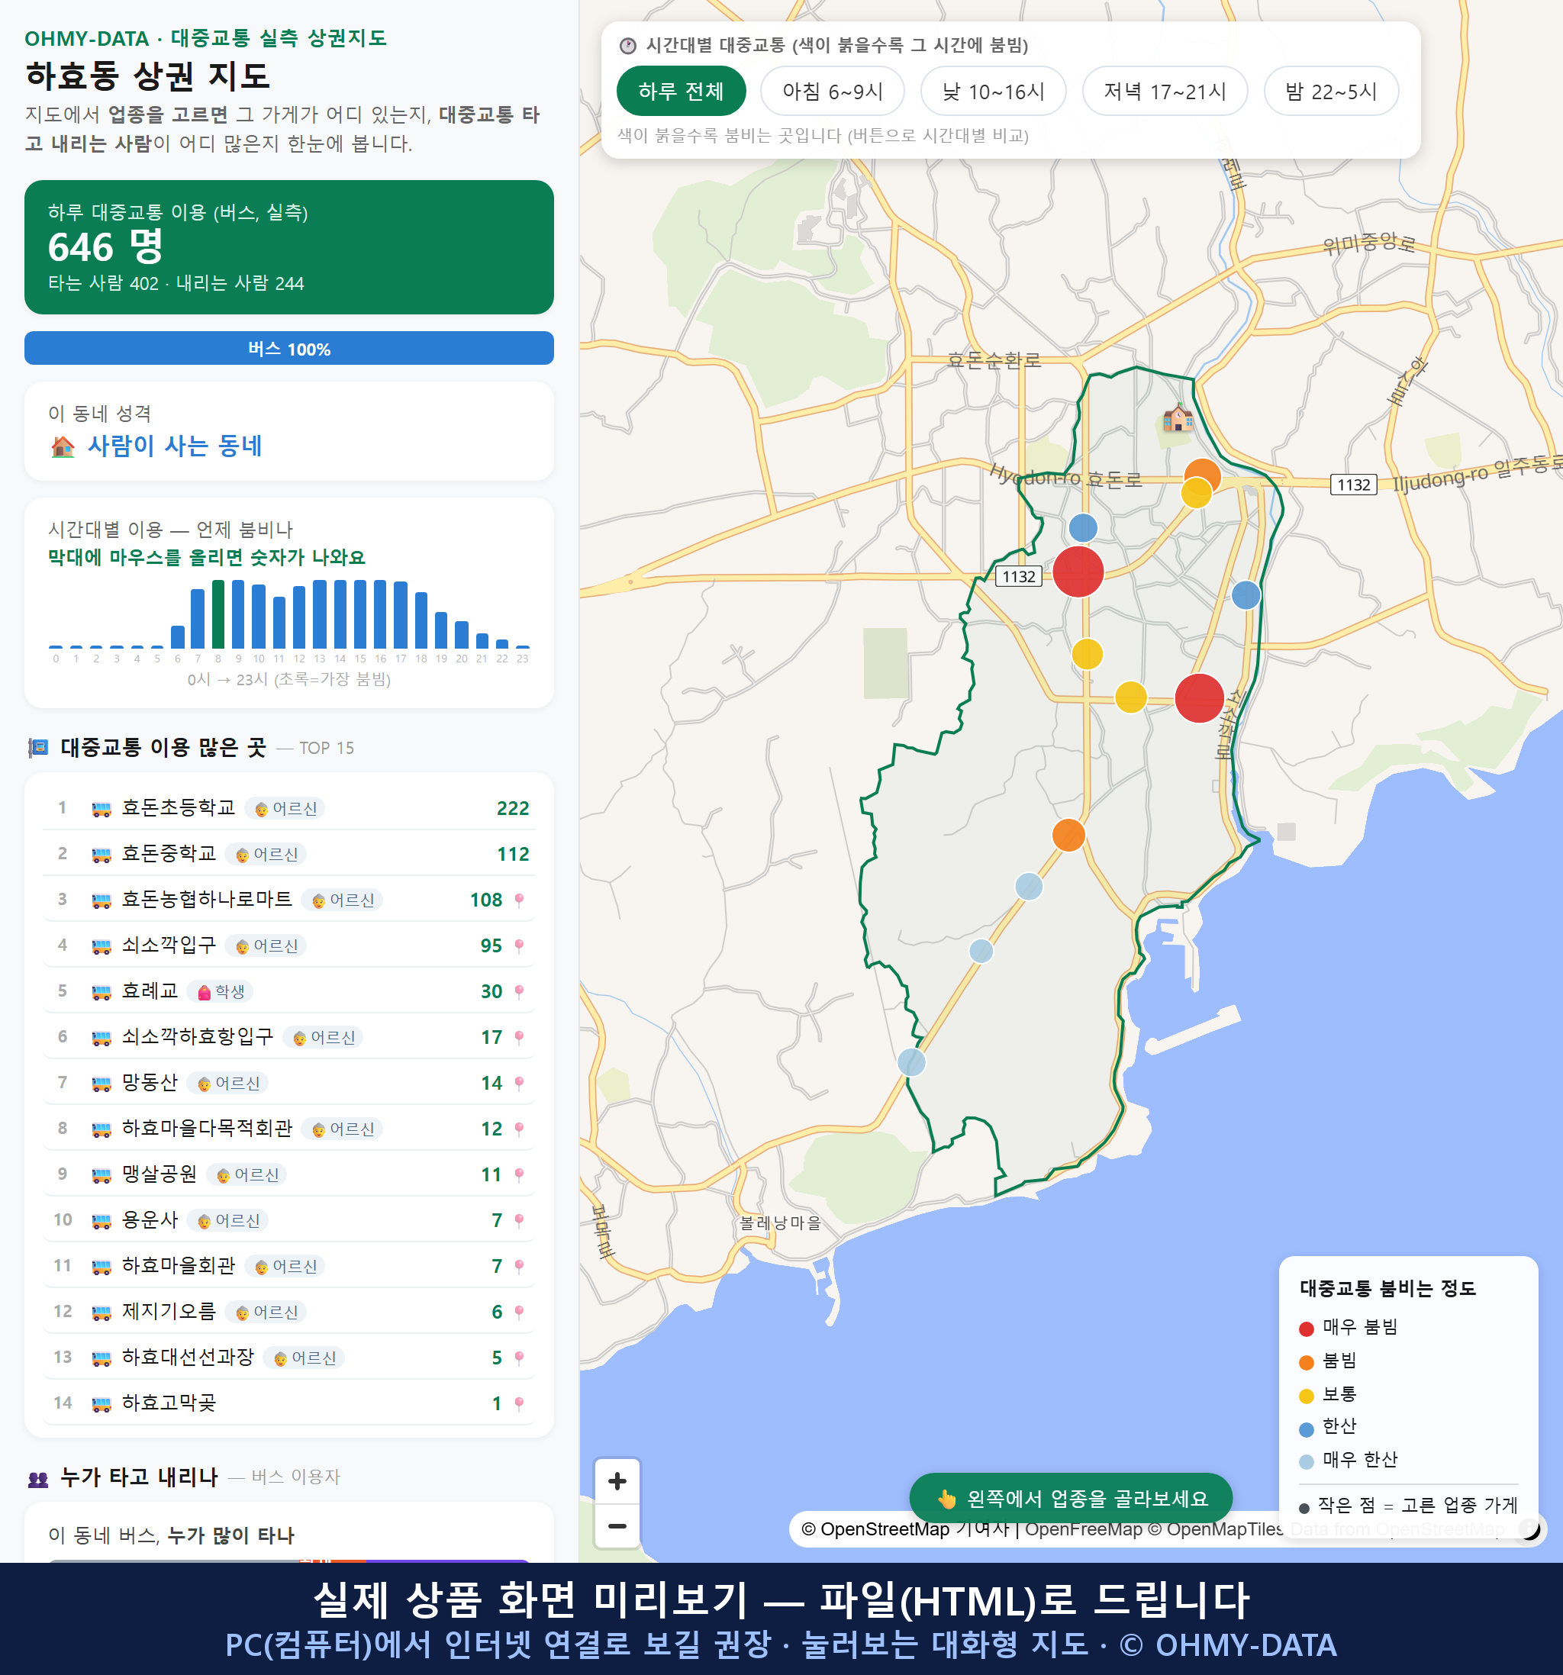This screenshot has width=1563, height=1675.
Task: Click the pin icon in 쇠소깍하효항입구 row
Action: click(519, 1038)
